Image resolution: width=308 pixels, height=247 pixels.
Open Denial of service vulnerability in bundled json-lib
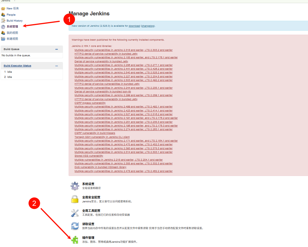[x=103, y=92]
